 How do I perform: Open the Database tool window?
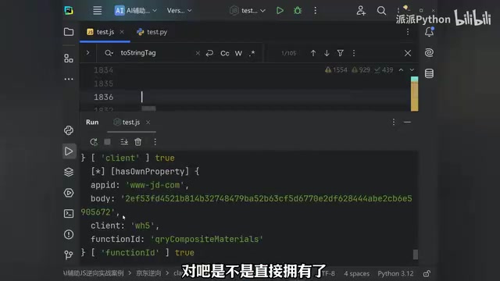click(x=429, y=73)
